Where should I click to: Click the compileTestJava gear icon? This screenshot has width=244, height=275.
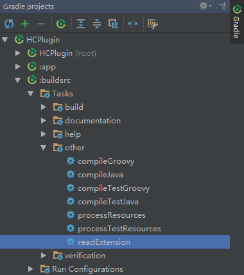[71, 201]
